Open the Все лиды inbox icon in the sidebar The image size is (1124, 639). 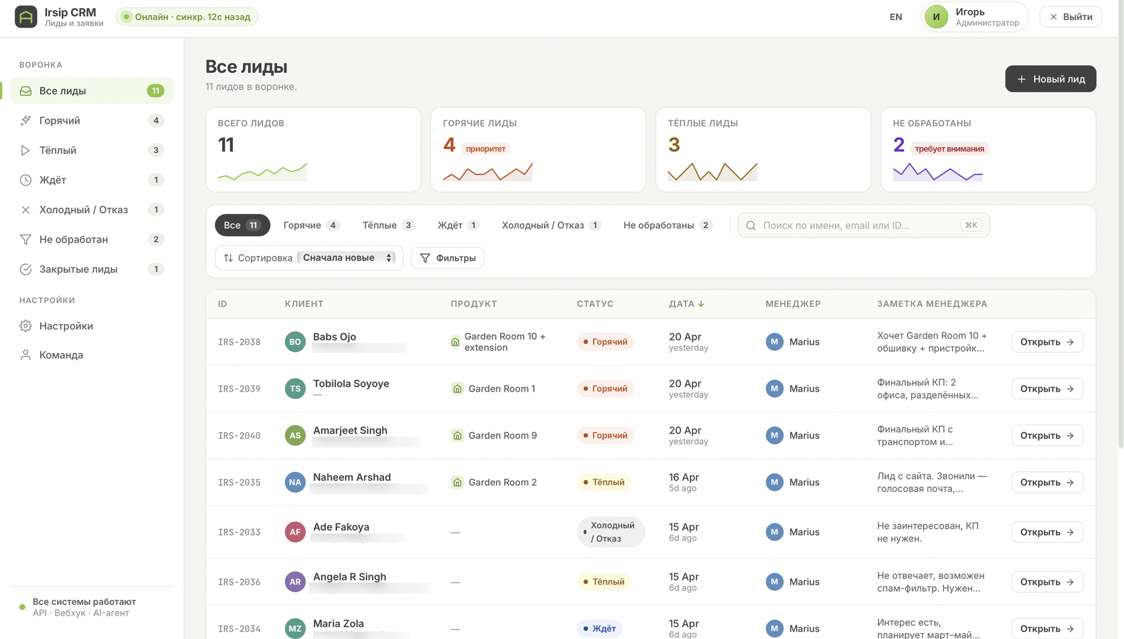25,91
